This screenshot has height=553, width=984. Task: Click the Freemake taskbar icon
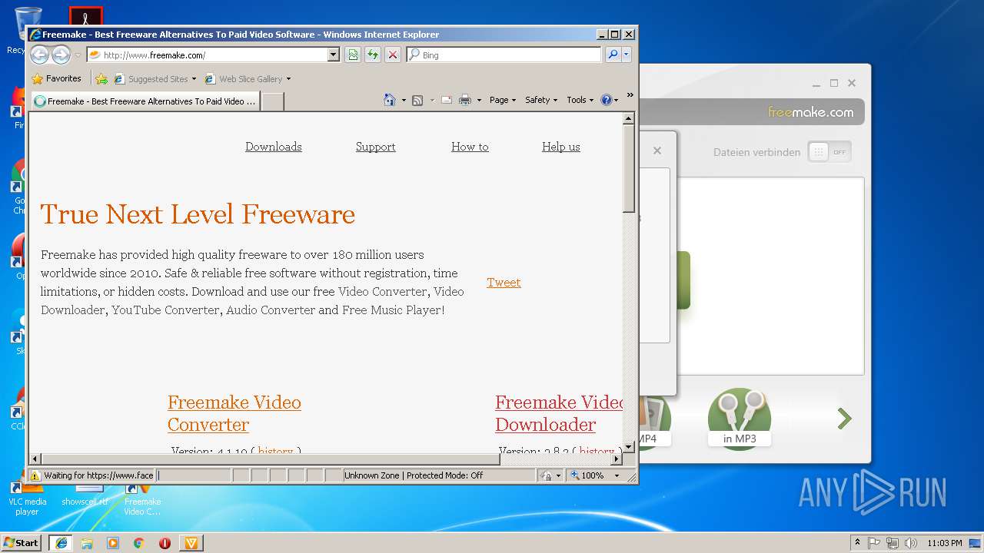pos(191,543)
